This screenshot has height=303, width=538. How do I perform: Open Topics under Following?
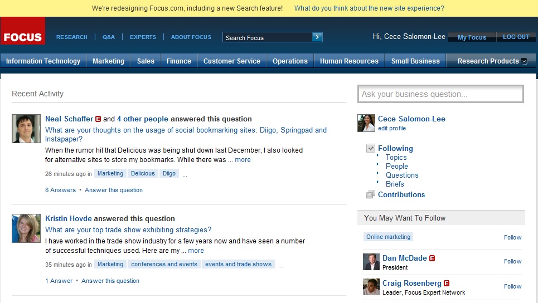point(396,157)
